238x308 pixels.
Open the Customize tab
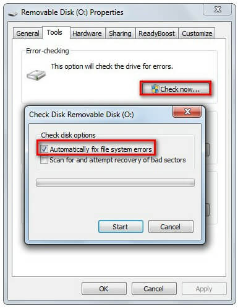click(x=197, y=33)
